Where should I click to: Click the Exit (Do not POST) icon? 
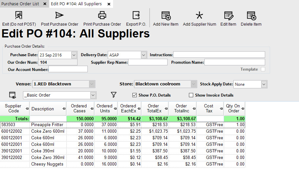pos(19,15)
